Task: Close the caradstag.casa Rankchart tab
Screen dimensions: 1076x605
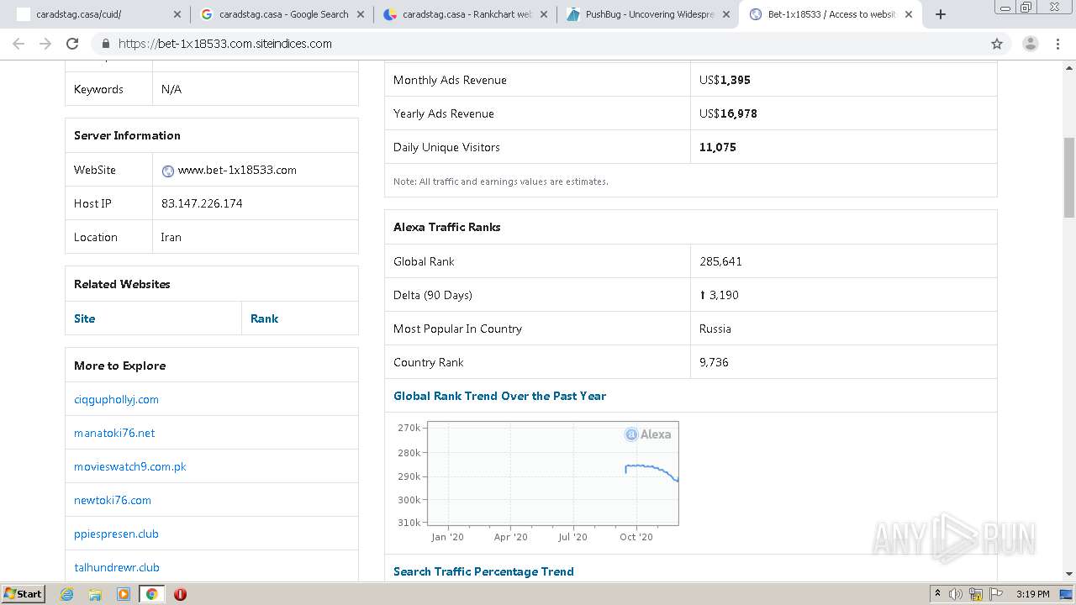Action: click(x=544, y=14)
